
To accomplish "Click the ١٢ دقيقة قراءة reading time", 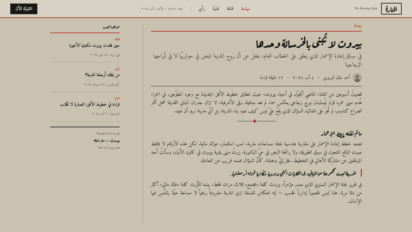I will pos(272,78).
